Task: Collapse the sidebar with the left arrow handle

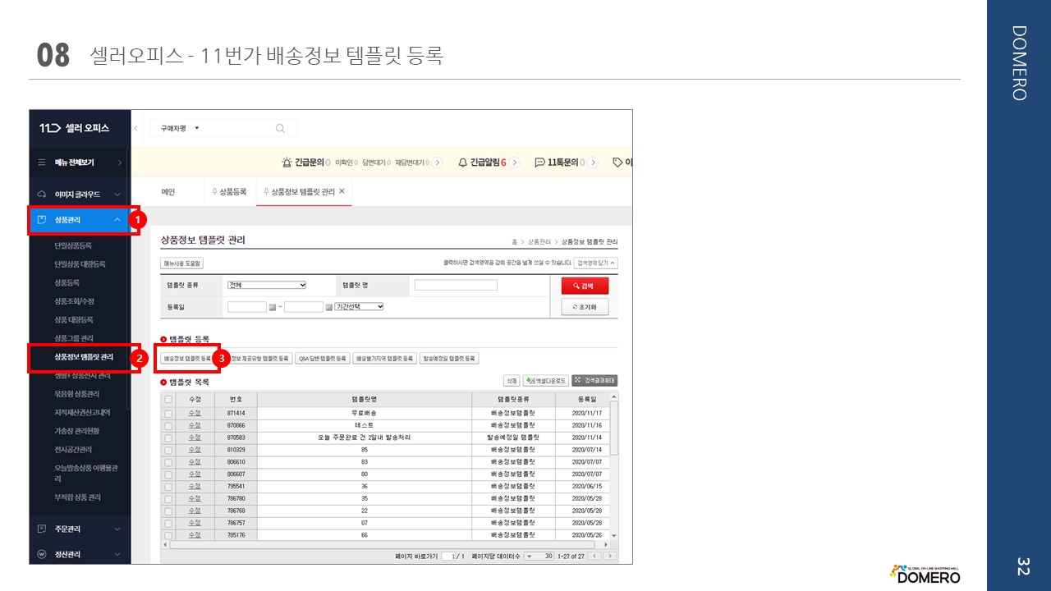Action: tap(135, 128)
